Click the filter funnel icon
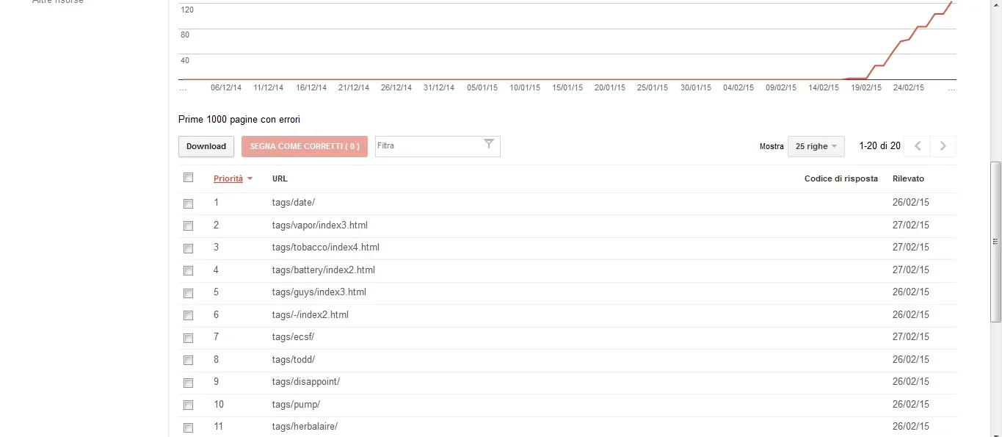This screenshot has width=1002, height=437. pos(489,144)
